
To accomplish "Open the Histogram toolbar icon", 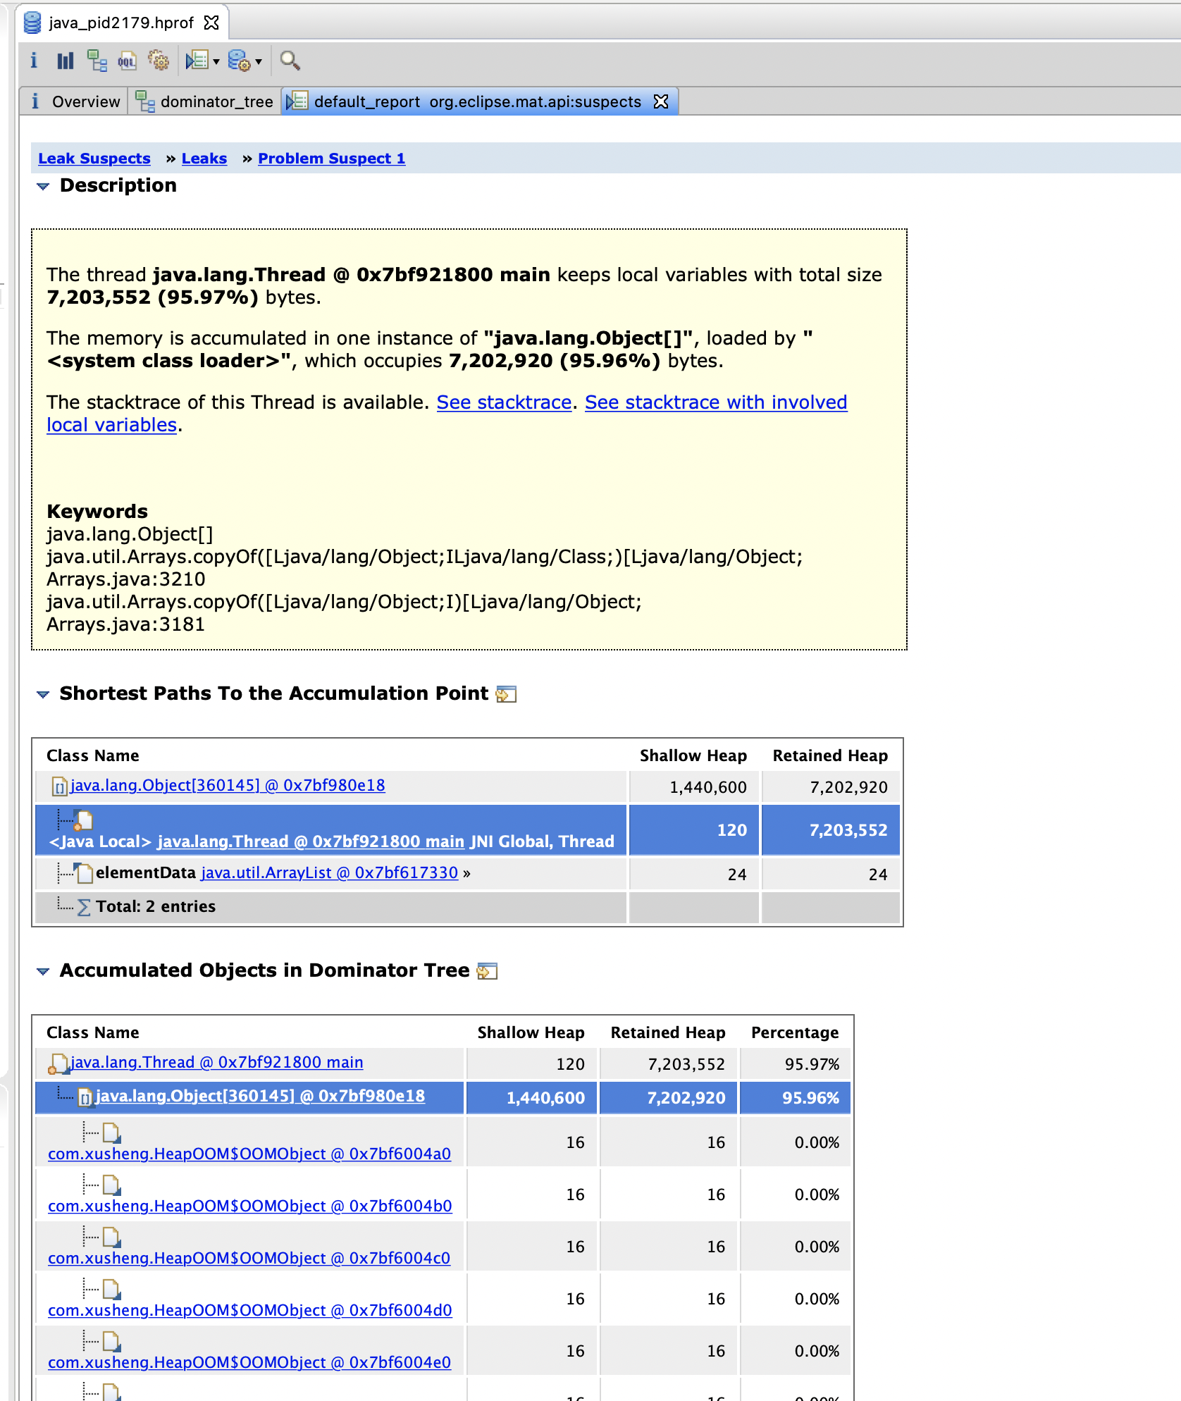I will (x=66, y=61).
